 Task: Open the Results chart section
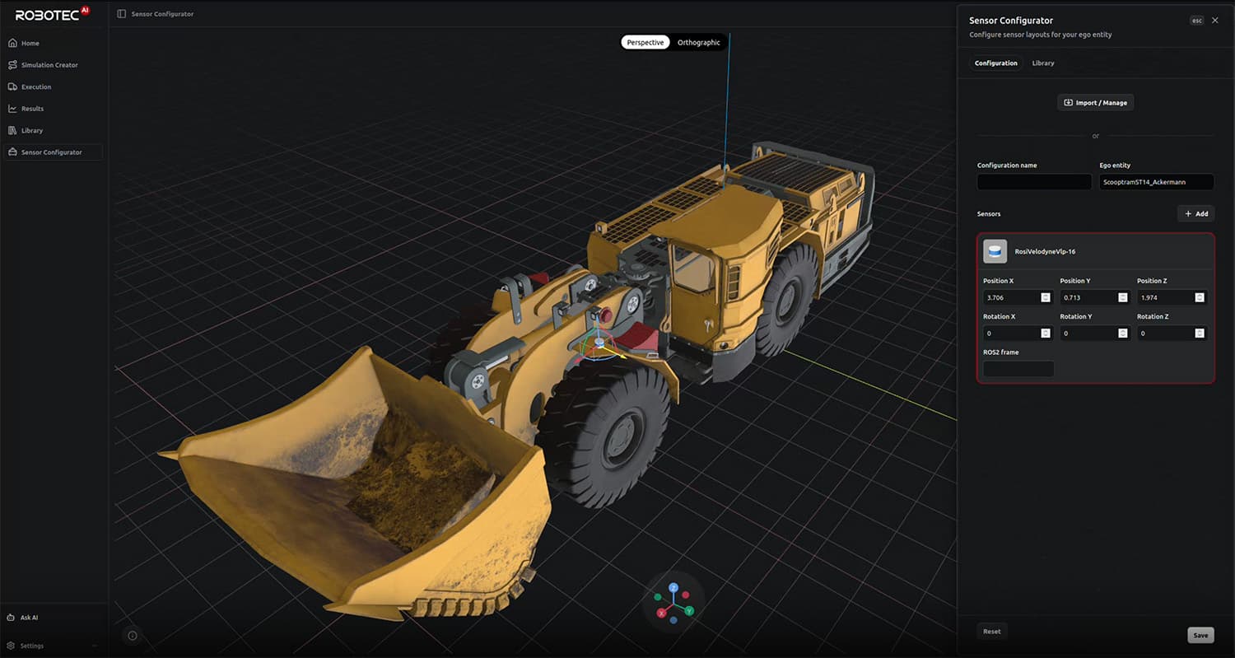(32, 109)
